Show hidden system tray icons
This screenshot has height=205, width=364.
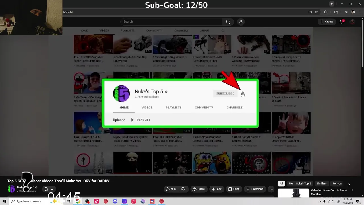pyautogui.click(x=320, y=201)
